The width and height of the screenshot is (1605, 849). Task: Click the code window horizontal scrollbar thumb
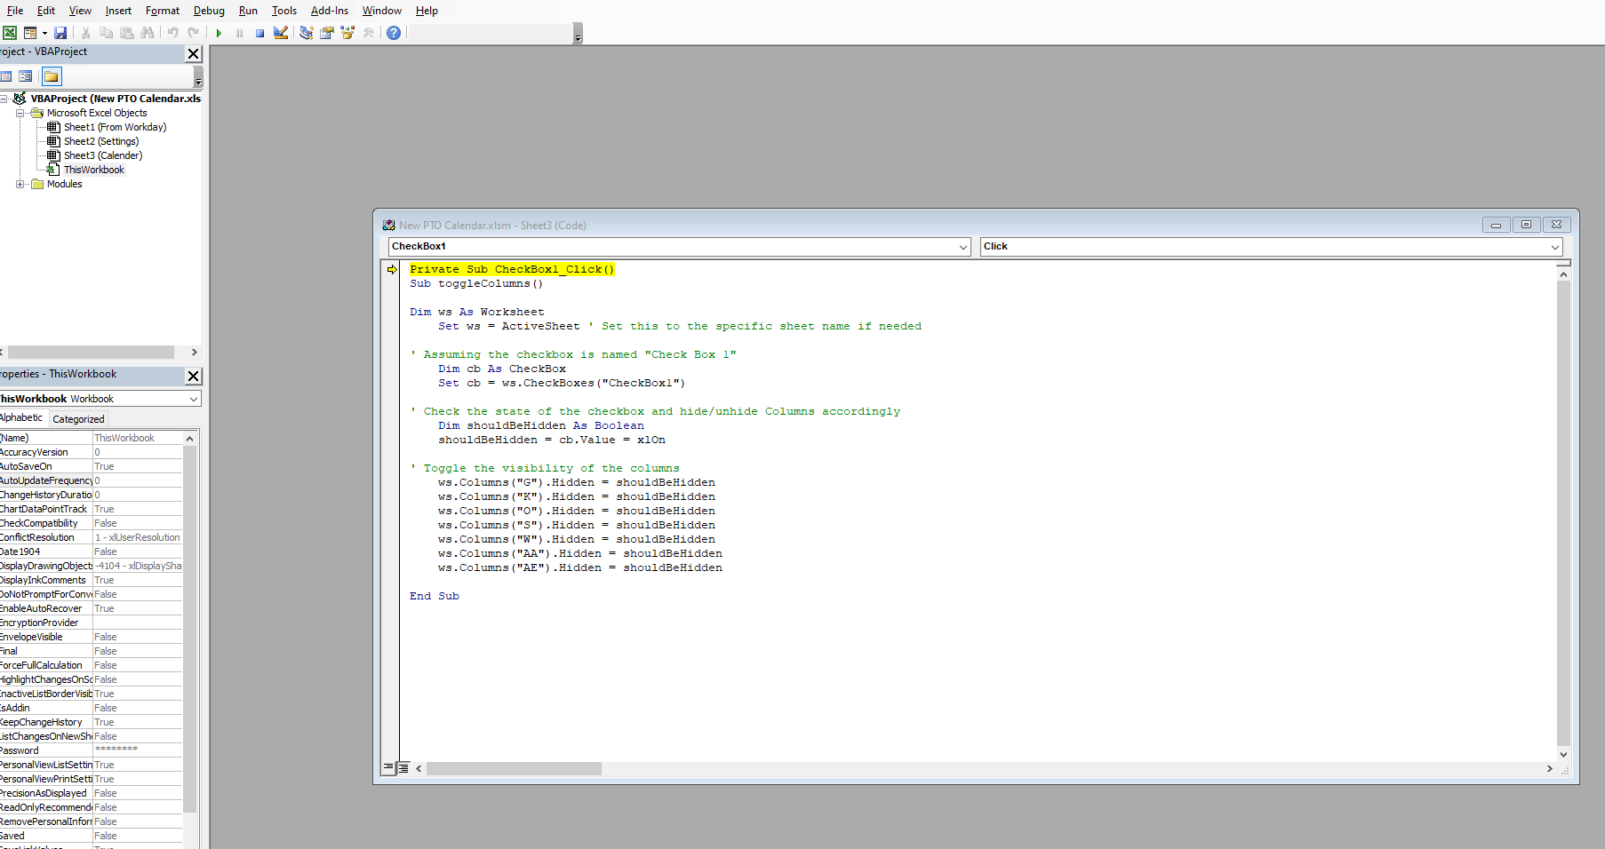514,768
